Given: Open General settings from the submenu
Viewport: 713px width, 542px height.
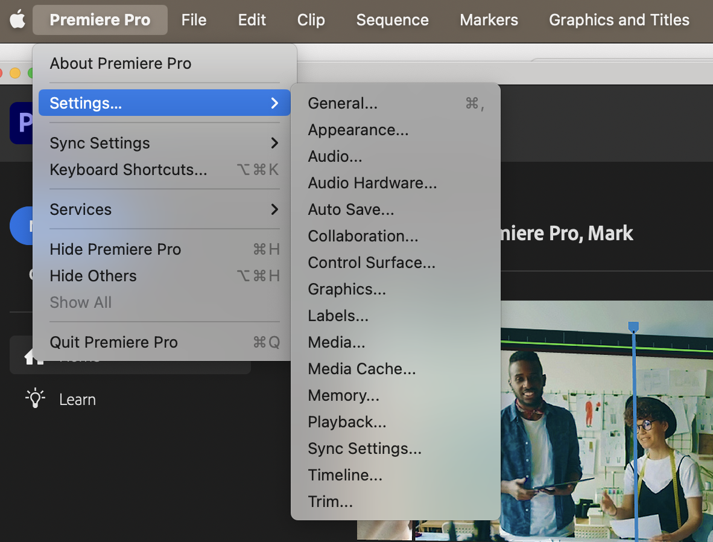Looking at the screenshot, I should [343, 103].
